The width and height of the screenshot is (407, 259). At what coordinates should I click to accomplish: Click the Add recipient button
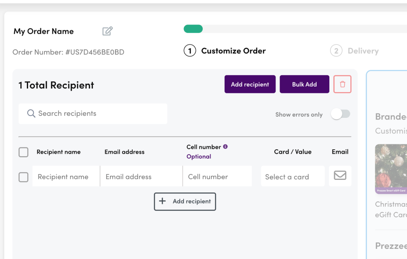point(250,84)
